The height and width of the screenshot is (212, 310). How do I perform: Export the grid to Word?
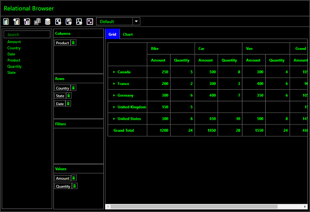[x=68, y=21]
